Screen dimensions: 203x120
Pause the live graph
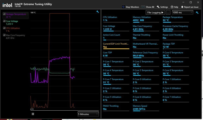pos(33,114)
